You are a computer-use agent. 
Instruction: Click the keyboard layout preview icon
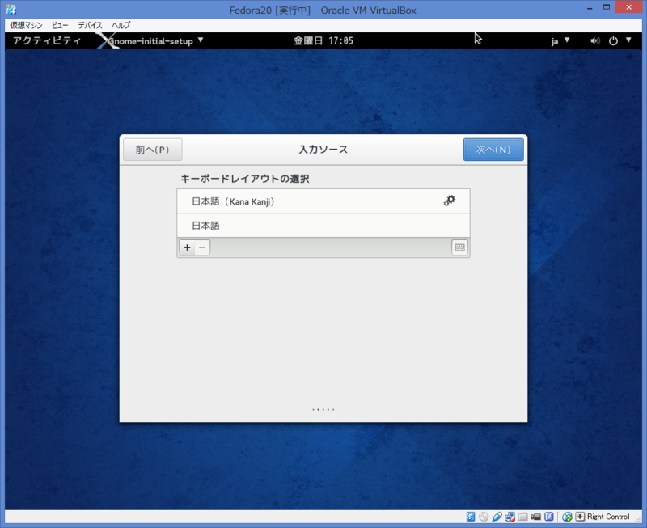461,247
